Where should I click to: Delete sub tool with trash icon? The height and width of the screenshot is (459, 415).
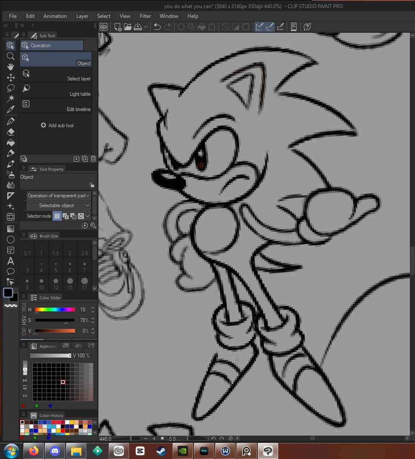[x=93, y=159]
